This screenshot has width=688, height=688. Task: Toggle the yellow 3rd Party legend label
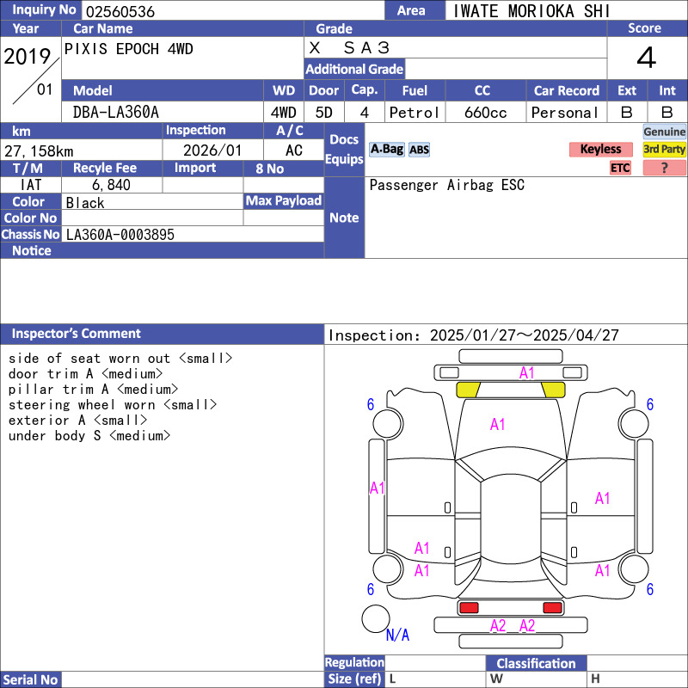click(x=664, y=150)
